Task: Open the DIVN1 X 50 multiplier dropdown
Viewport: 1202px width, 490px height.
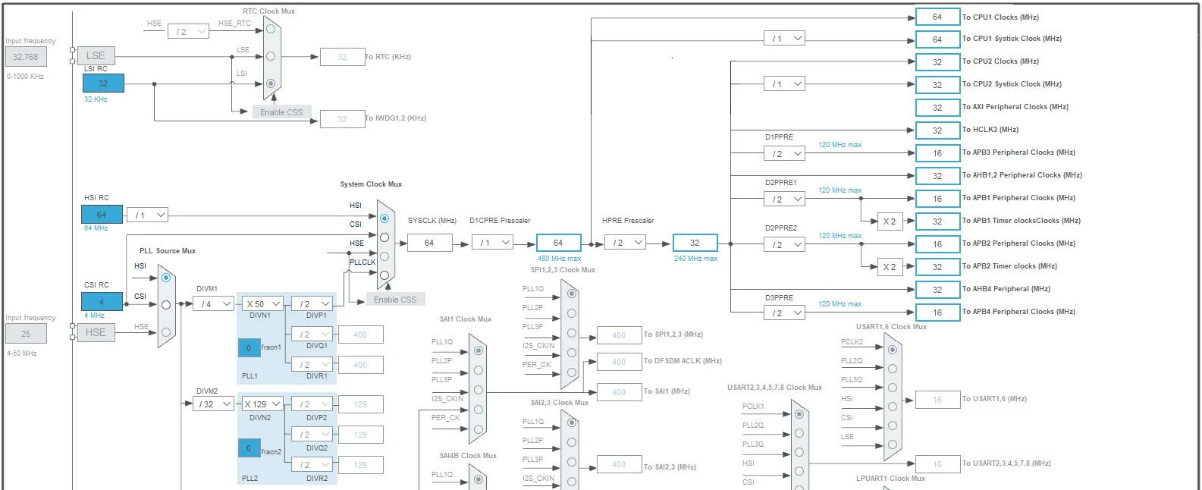Action: coord(263,303)
